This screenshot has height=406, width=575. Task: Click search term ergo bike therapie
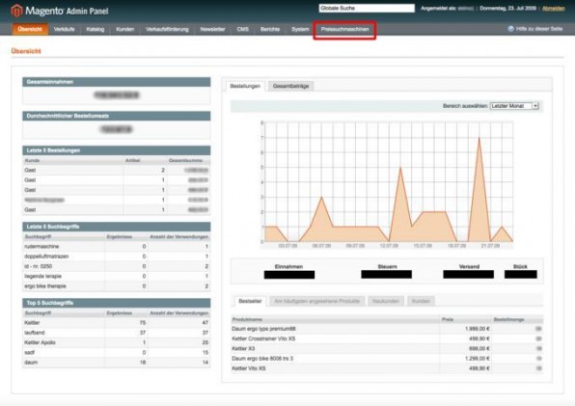45,286
